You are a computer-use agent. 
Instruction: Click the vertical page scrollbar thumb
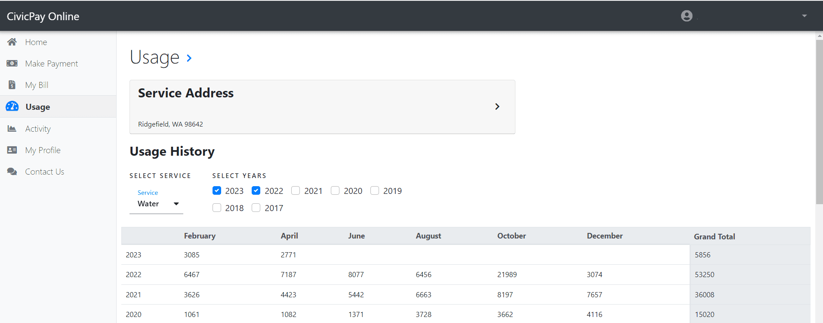[x=819, y=122]
